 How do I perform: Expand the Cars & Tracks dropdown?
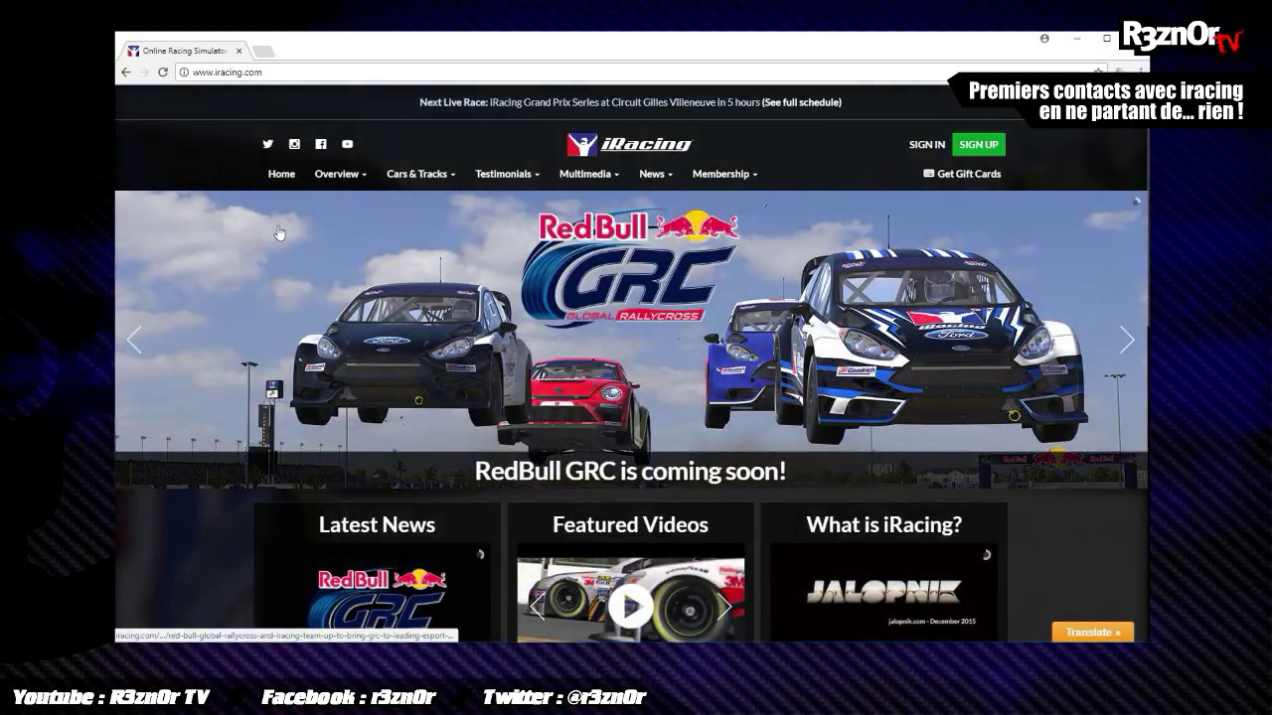[x=420, y=174]
